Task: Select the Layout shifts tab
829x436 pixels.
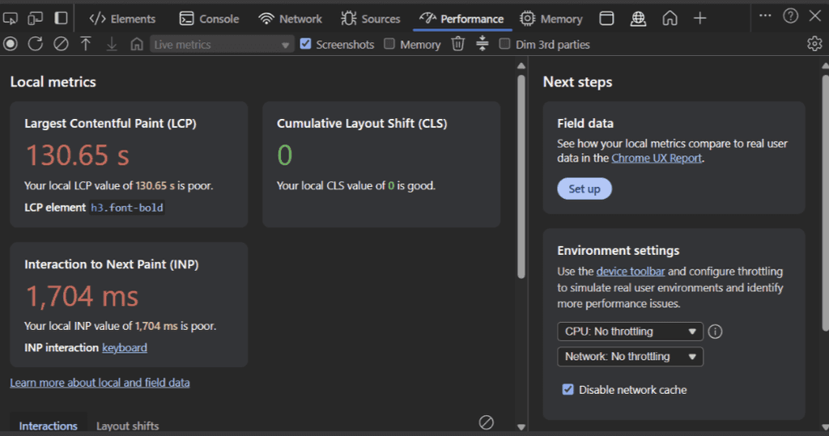Action: coord(128,425)
